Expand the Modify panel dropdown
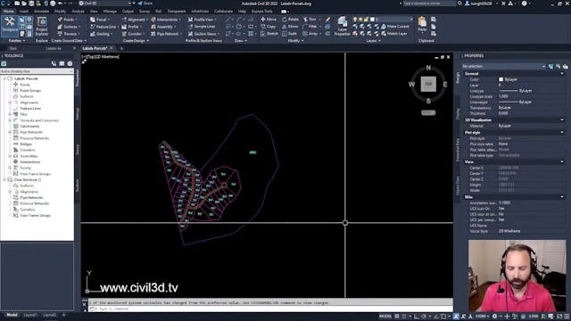571x321 pixels. tap(295, 41)
